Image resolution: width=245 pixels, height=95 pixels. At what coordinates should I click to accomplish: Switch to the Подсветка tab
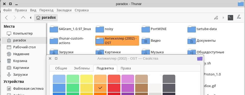(x=105, y=68)
